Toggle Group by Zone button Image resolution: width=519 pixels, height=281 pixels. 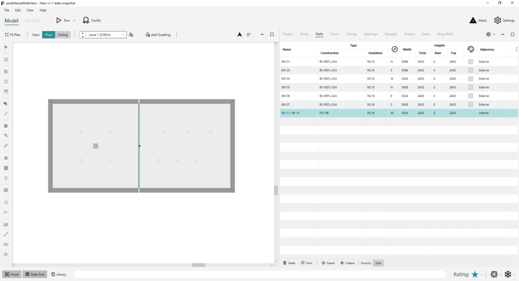tap(378, 263)
